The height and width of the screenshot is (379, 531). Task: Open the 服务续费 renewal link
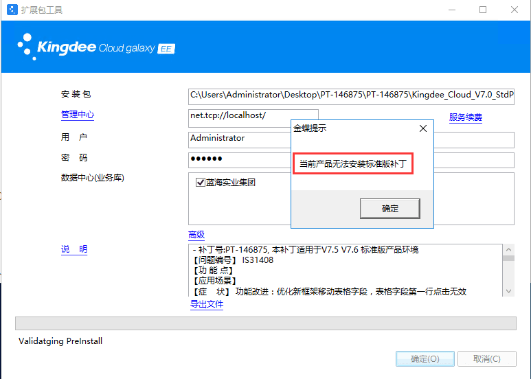point(465,117)
